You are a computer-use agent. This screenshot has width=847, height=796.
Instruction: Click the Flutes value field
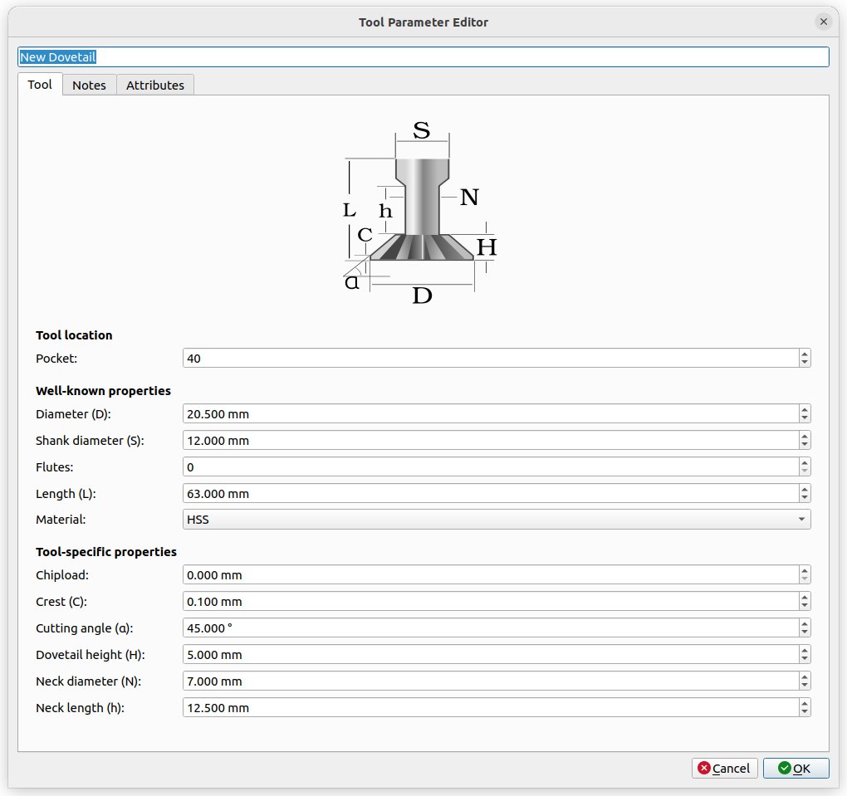491,467
